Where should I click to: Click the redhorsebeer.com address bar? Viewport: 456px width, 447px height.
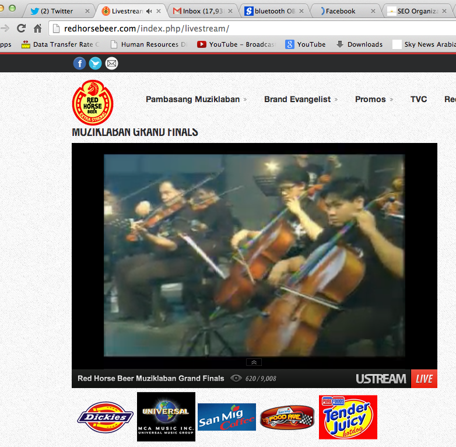pos(252,29)
